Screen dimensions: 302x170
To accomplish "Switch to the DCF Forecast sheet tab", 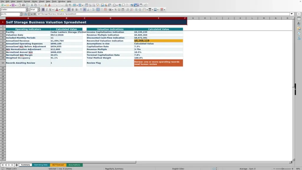I will [58, 165].
